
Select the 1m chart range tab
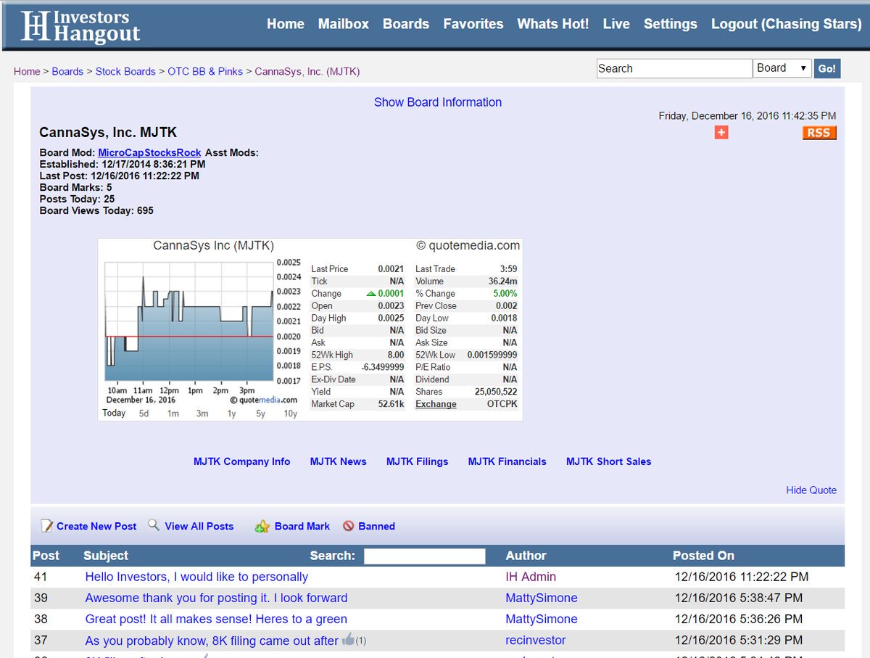(x=173, y=414)
